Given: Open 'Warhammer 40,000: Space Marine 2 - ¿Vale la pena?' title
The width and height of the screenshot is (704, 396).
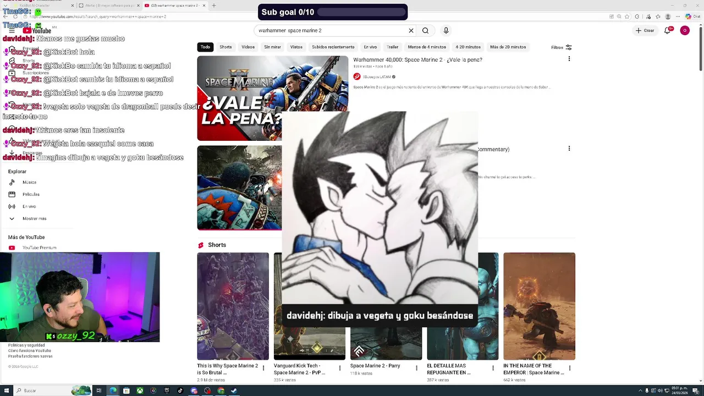Looking at the screenshot, I should pyautogui.click(x=417, y=59).
